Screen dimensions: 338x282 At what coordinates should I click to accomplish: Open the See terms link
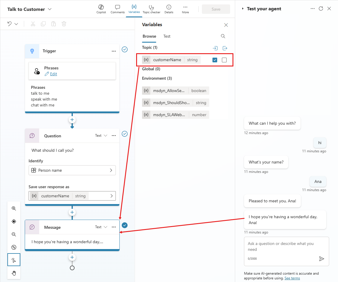tap(292, 278)
